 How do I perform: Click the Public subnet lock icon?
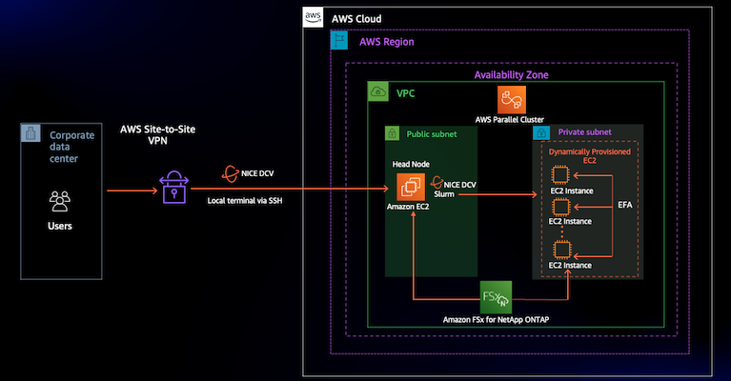[x=392, y=133]
